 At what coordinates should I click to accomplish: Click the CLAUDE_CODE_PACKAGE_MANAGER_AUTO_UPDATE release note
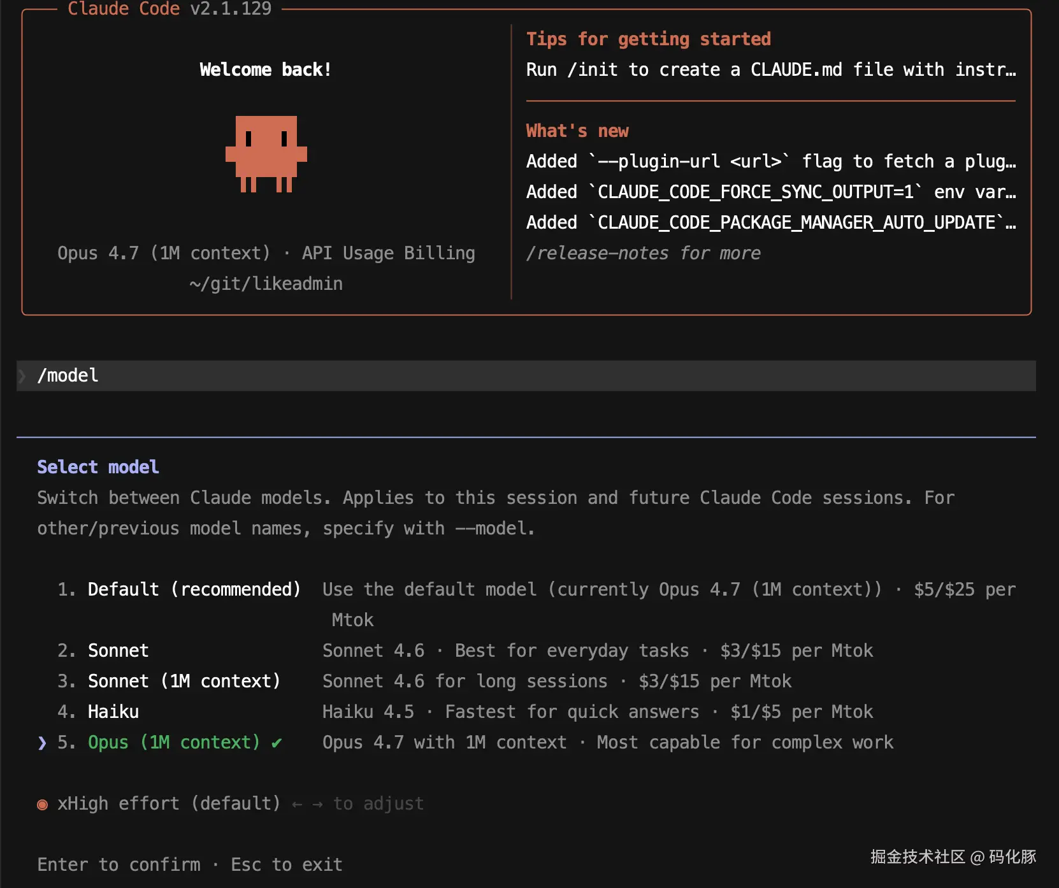pos(771,222)
